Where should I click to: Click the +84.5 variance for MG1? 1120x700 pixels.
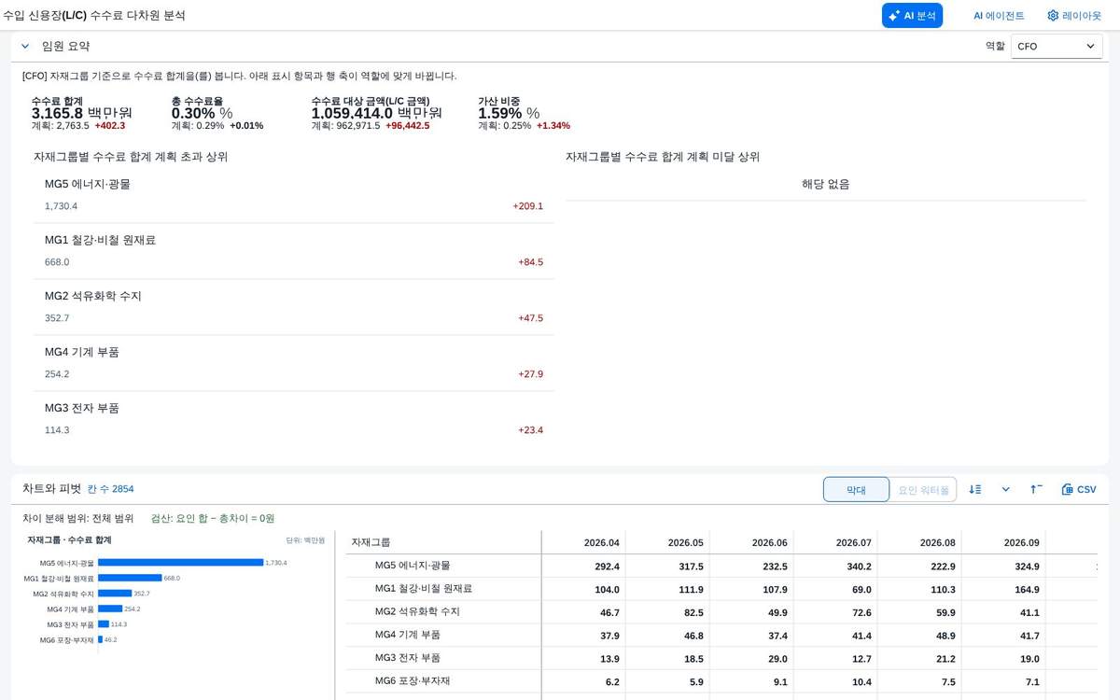[530, 262]
